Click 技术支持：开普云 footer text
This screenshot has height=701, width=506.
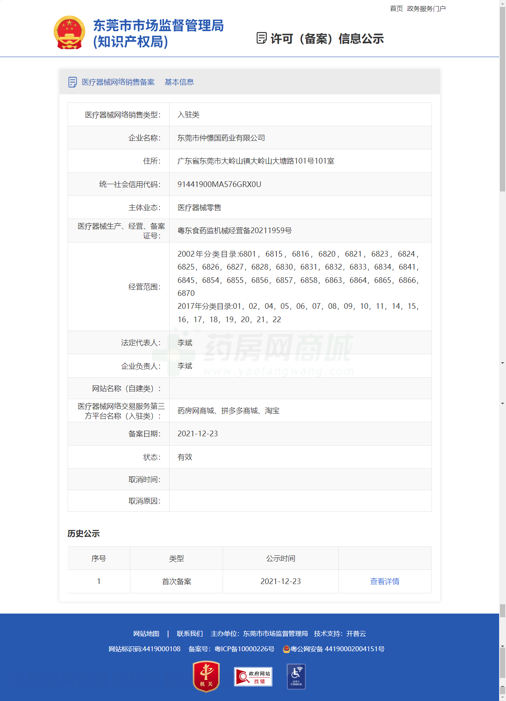tap(340, 633)
